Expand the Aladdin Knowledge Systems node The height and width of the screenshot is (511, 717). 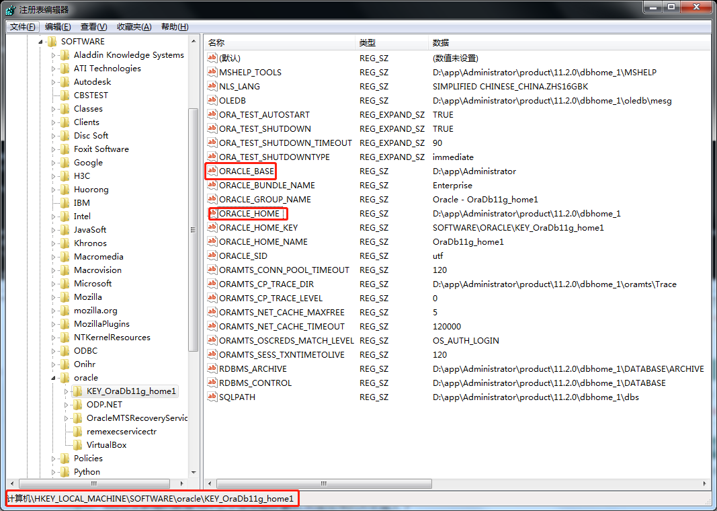[54, 55]
